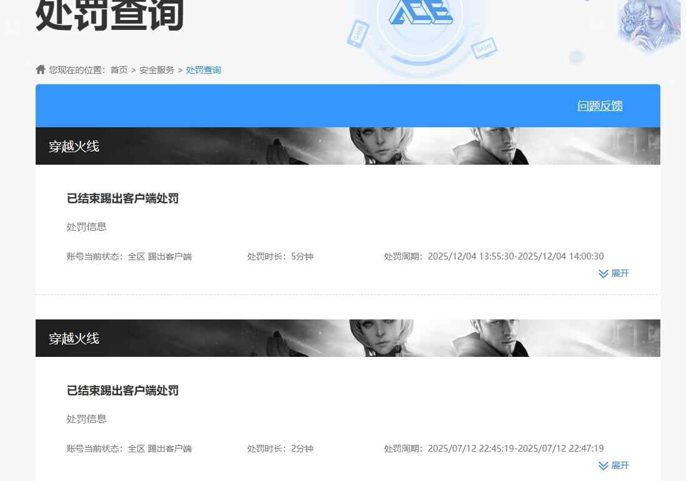This screenshot has height=481, width=686.
Task: Click 您现在的位置 breadcrumb label
Action: (77, 70)
